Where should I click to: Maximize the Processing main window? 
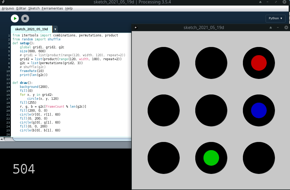pos(276,2)
